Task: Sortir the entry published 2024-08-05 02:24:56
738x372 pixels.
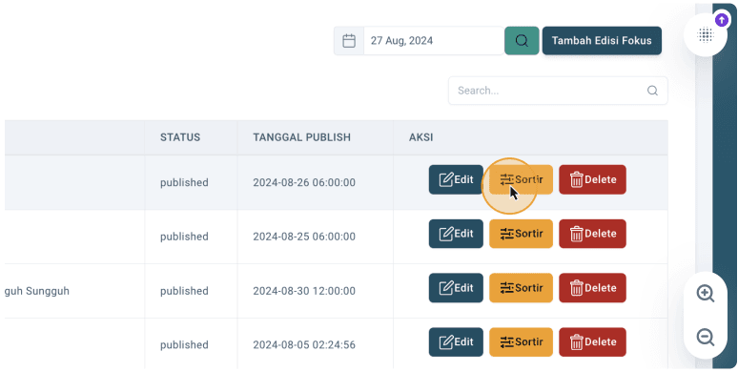Action: [521, 341]
